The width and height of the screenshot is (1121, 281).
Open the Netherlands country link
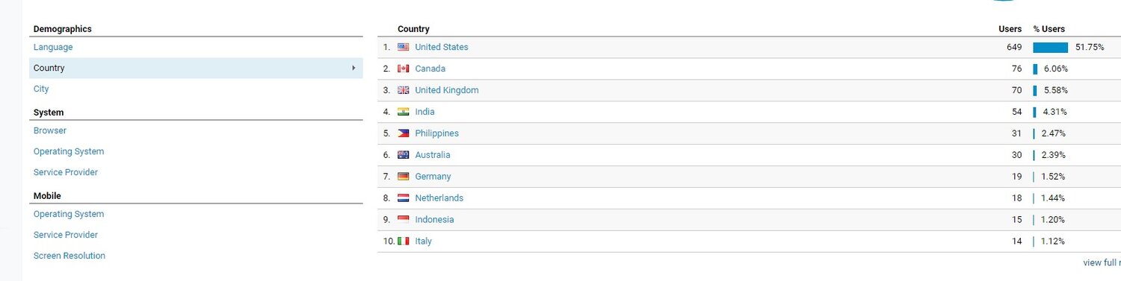click(439, 198)
